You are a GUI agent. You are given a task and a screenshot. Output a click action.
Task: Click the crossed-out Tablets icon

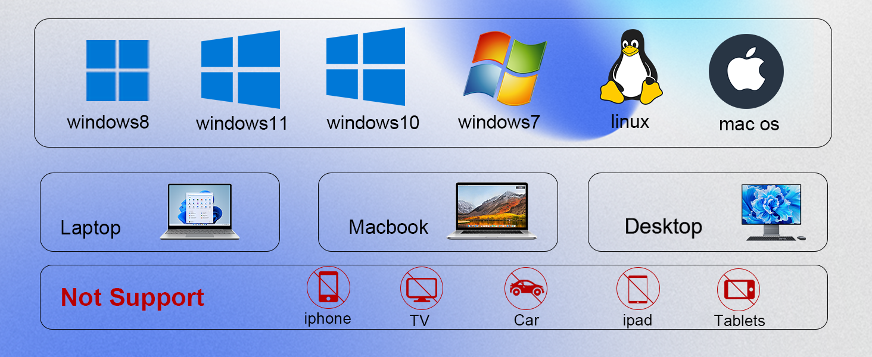[739, 290]
